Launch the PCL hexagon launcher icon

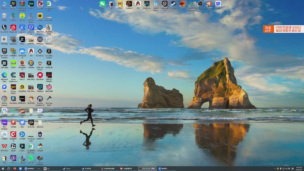(x=40, y=28)
